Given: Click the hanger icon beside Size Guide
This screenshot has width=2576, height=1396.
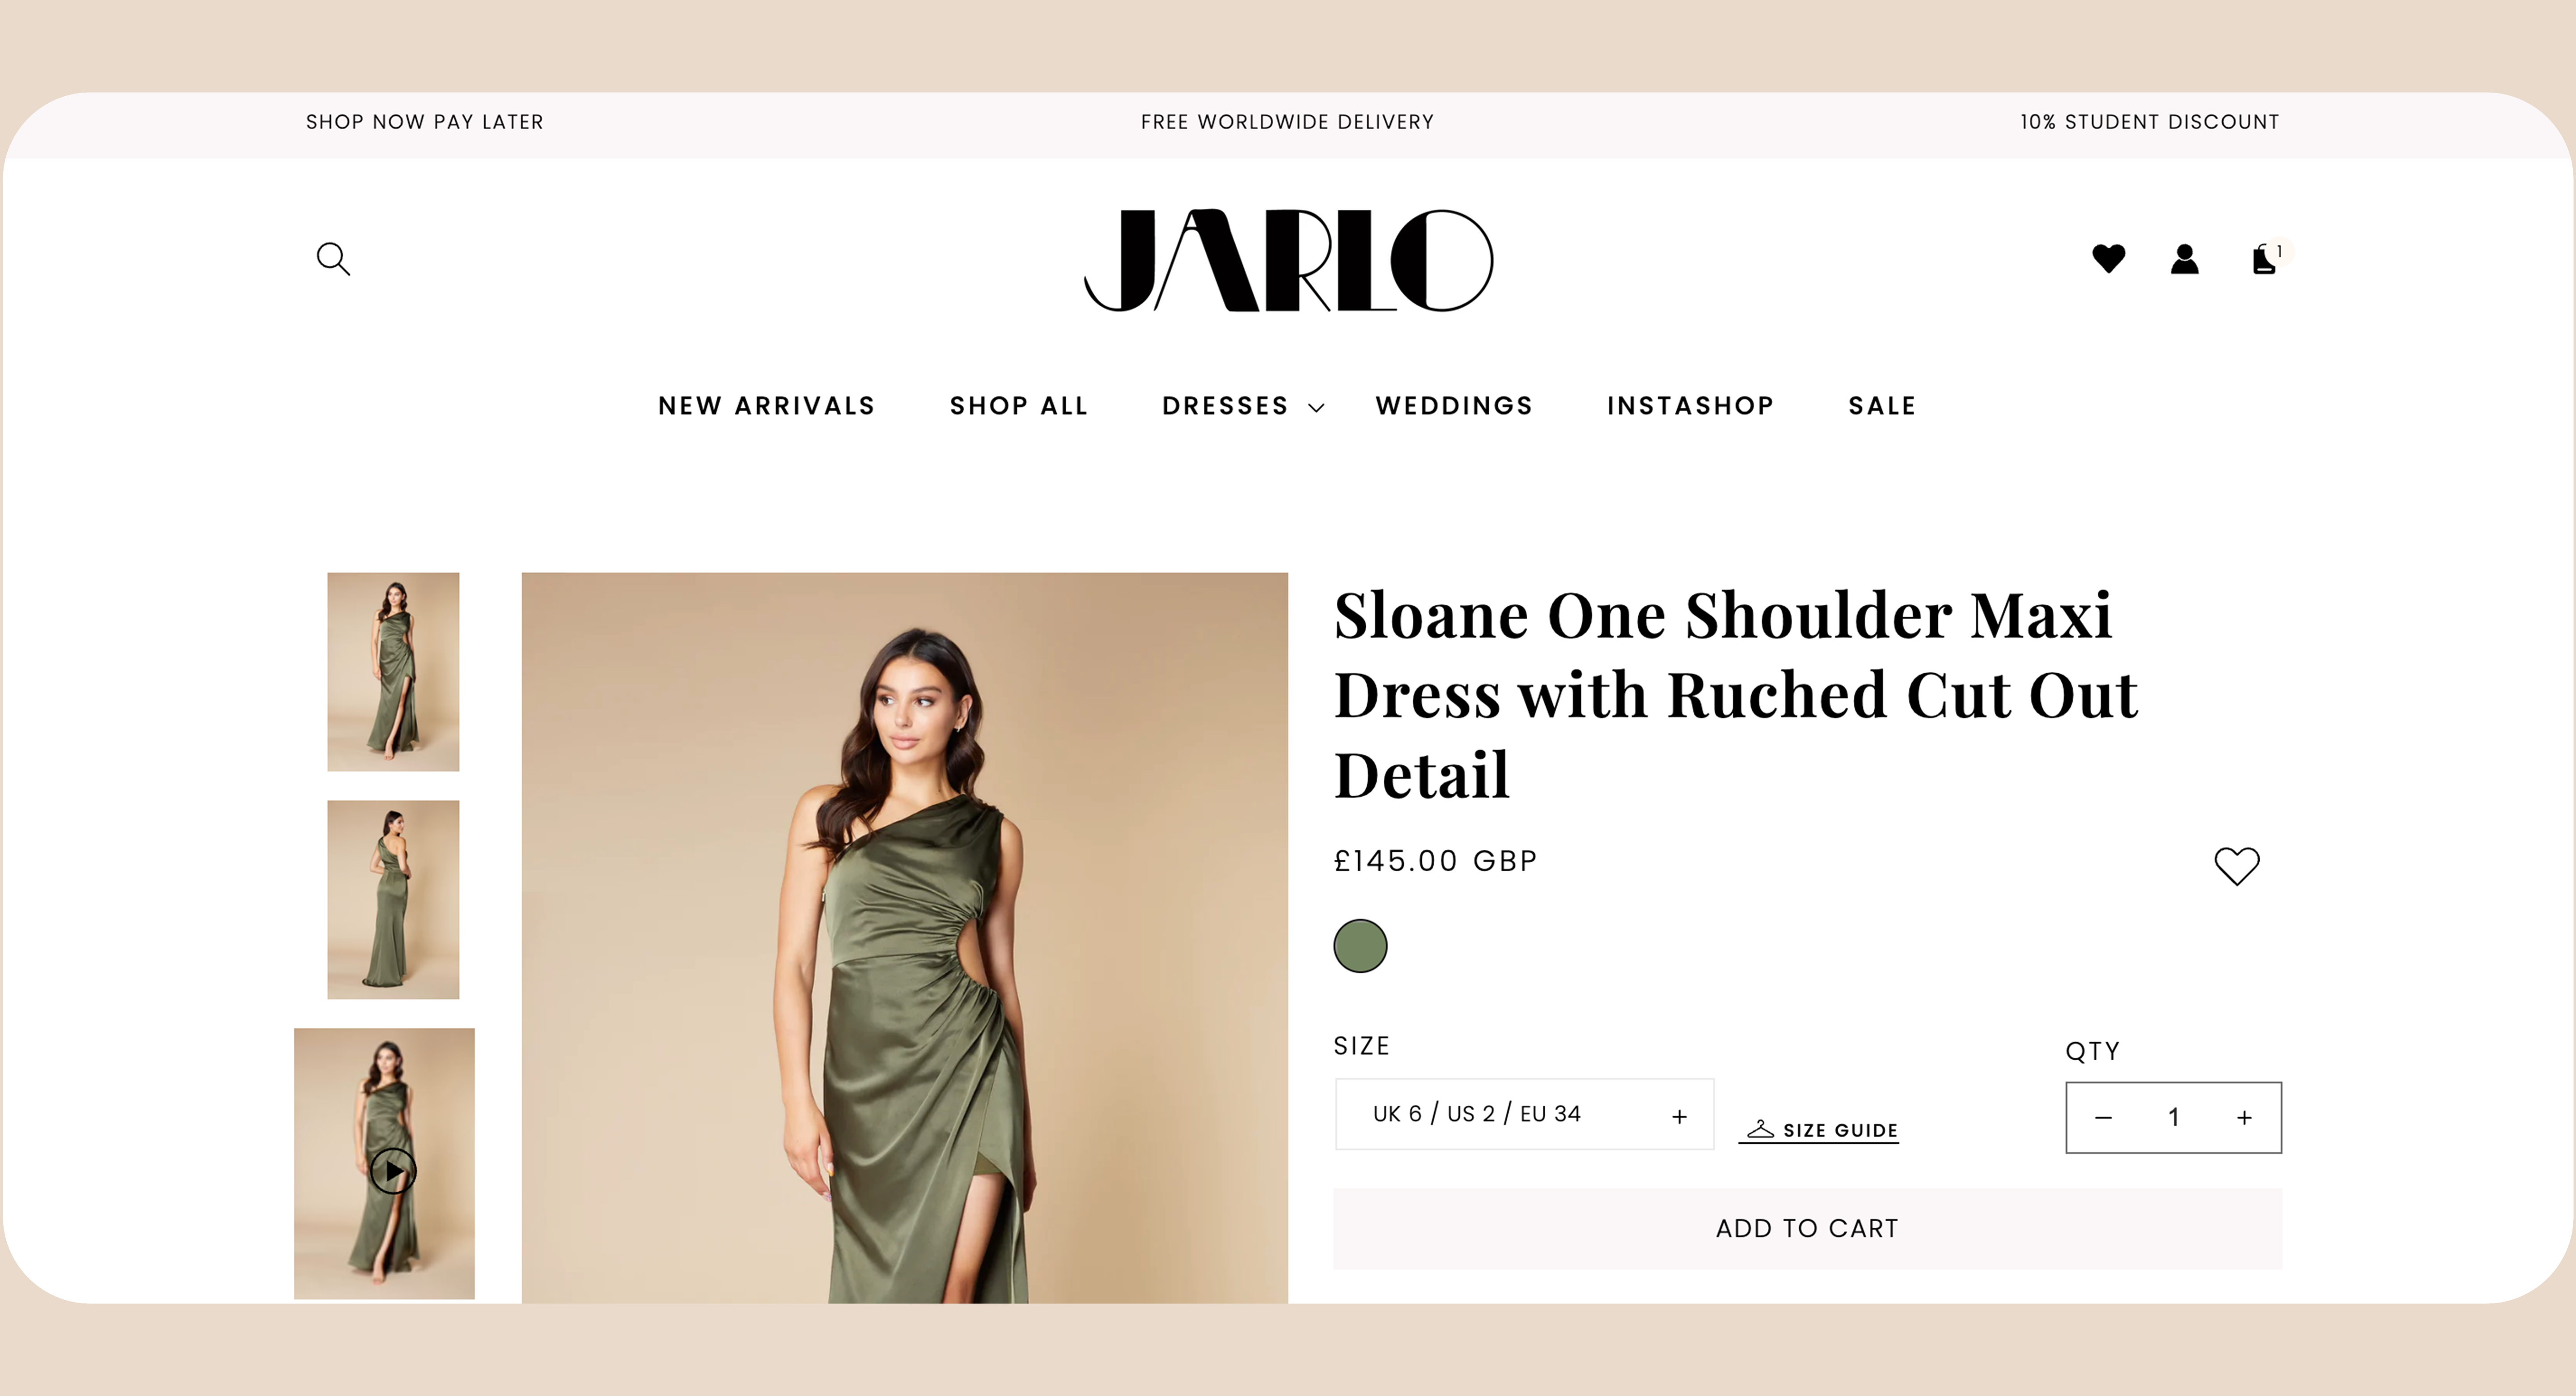Looking at the screenshot, I should [1760, 1129].
